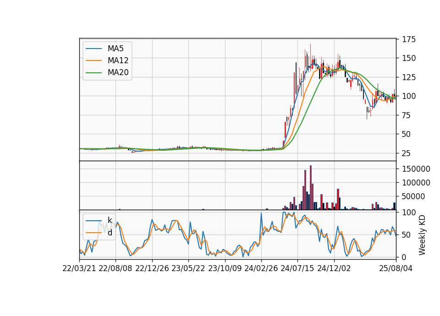Click the 24/07/15 date tick label
440x316 pixels.
[297, 268]
